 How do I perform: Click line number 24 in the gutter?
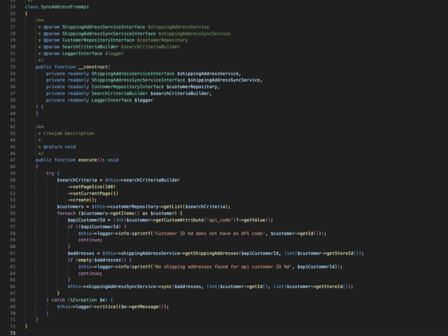pyautogui.click(x=13, y=7)
